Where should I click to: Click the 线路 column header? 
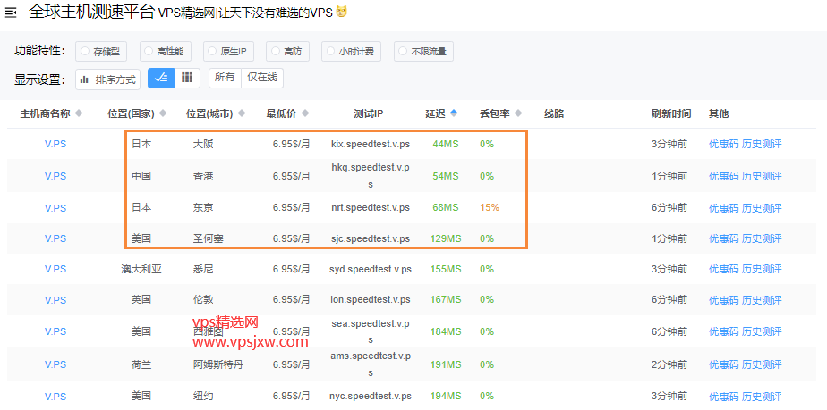coord(554,113)
